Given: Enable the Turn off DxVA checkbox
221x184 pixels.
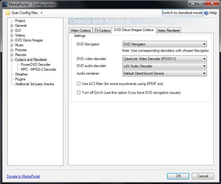Looking at the screenshot, I should click(x=79, y=93).
